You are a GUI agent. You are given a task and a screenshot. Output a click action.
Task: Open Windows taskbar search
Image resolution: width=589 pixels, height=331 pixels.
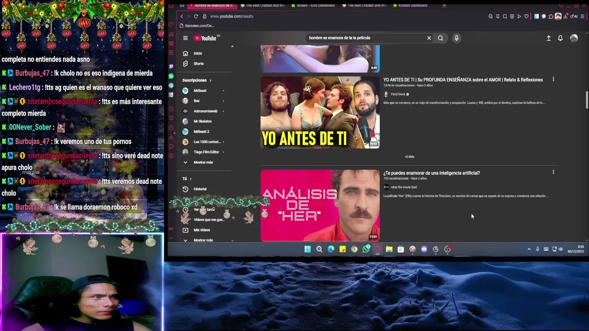pos(319,249)
